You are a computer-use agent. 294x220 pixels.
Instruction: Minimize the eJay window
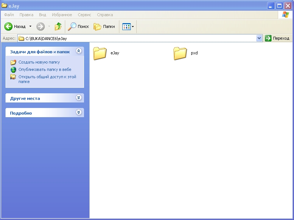point(270,6)
